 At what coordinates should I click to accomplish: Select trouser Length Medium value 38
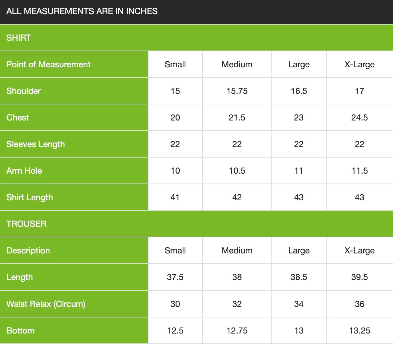point(237,277)
